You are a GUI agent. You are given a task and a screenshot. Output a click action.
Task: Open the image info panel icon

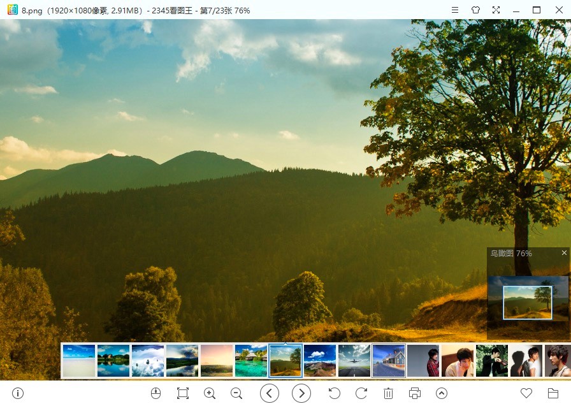[x=17, y=393]
